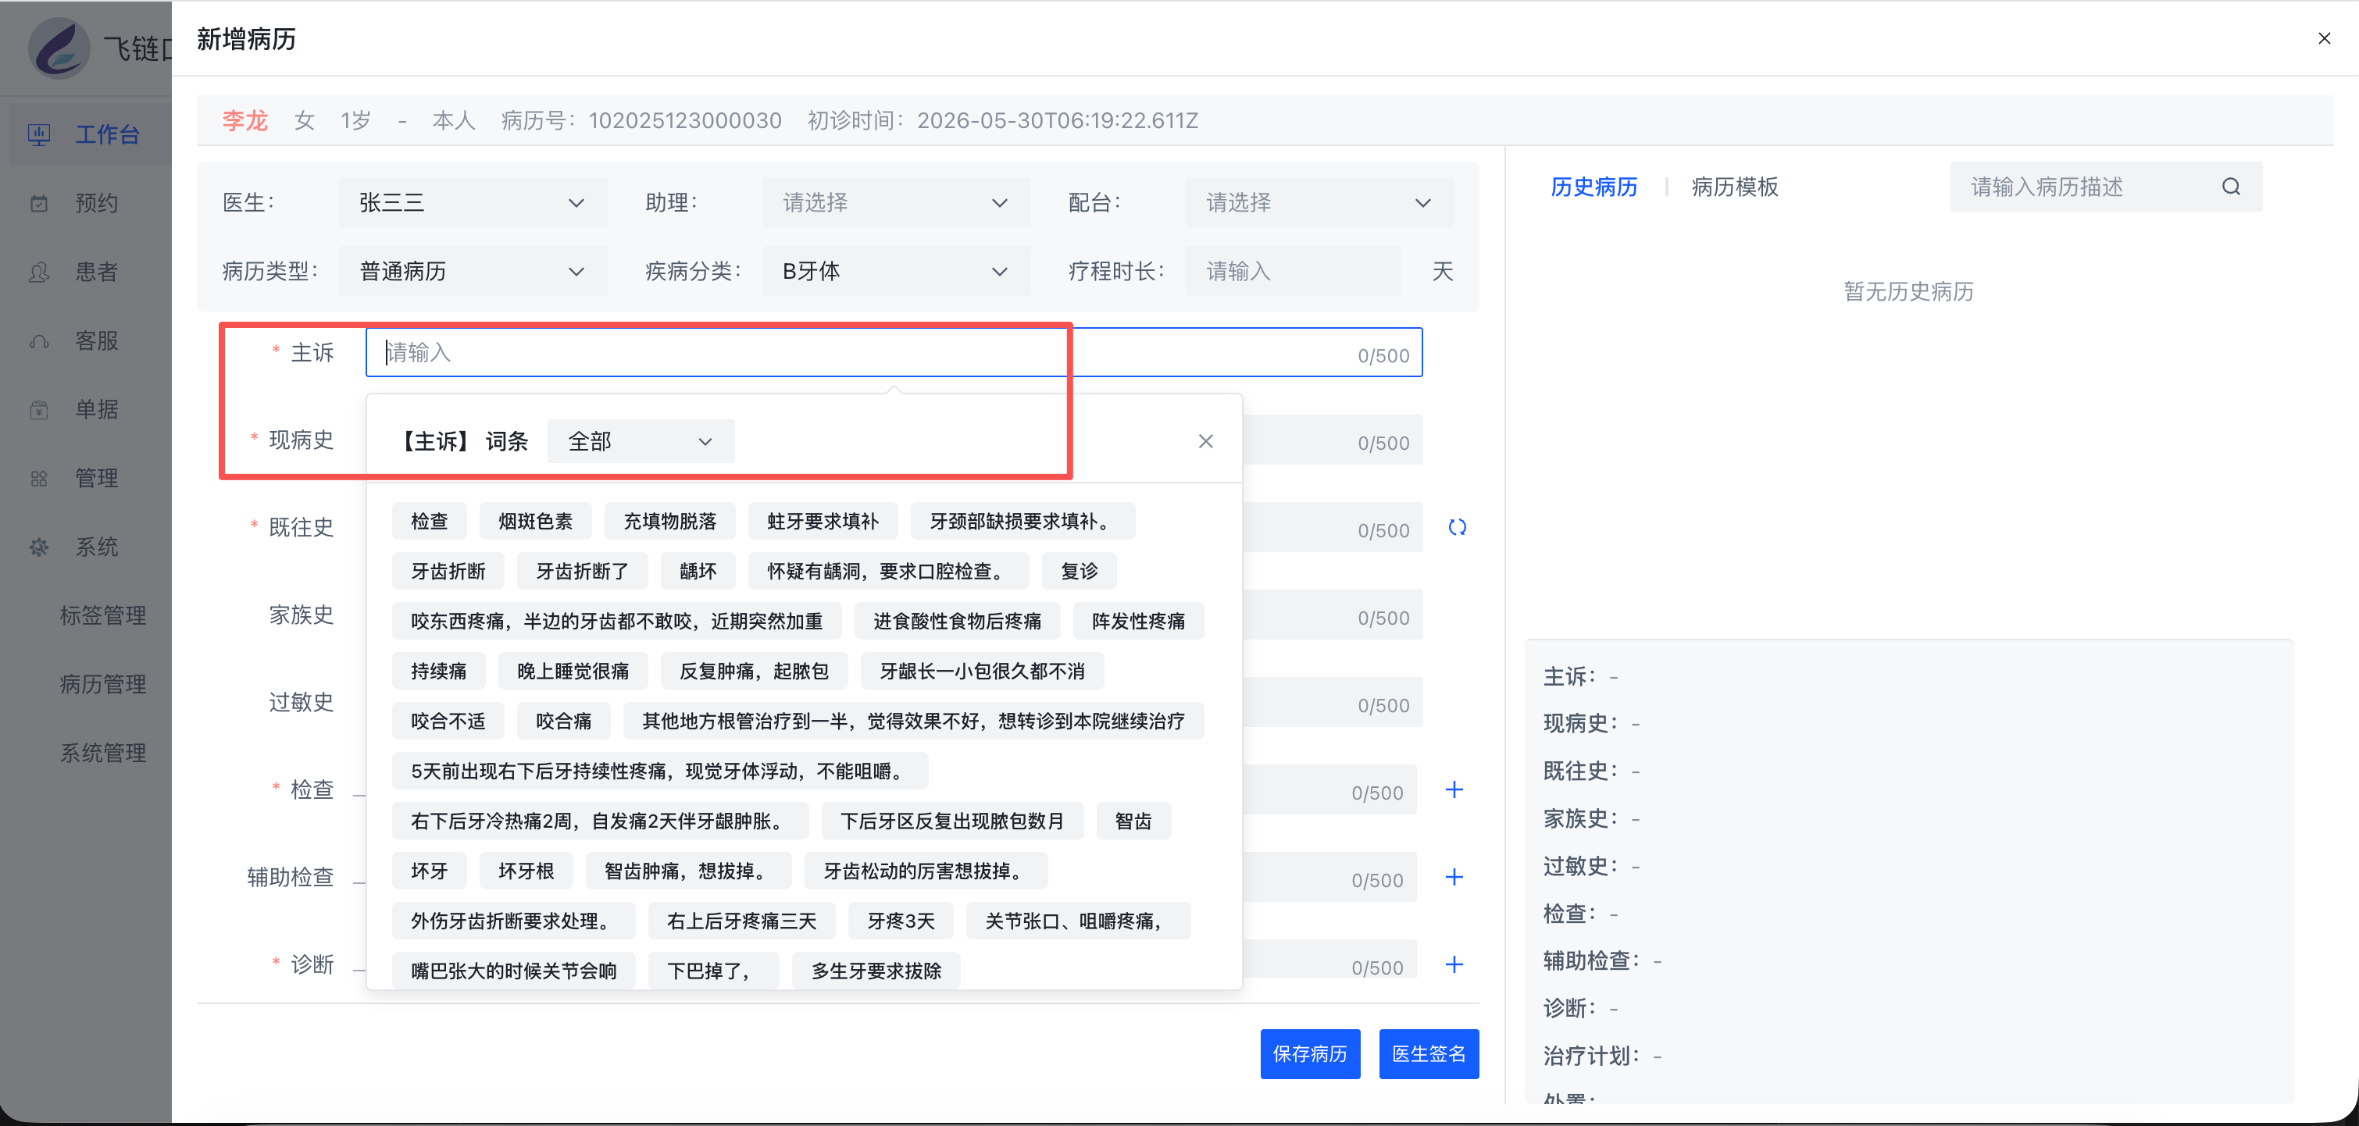Select the 蛀牙要求填补 phrase tag
The height and width of the screenshot is (1126, 2359).
tap(823, 521)
